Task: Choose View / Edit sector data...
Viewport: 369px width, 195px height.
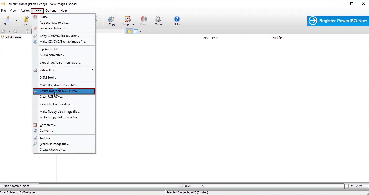Action: pos(64,104)
